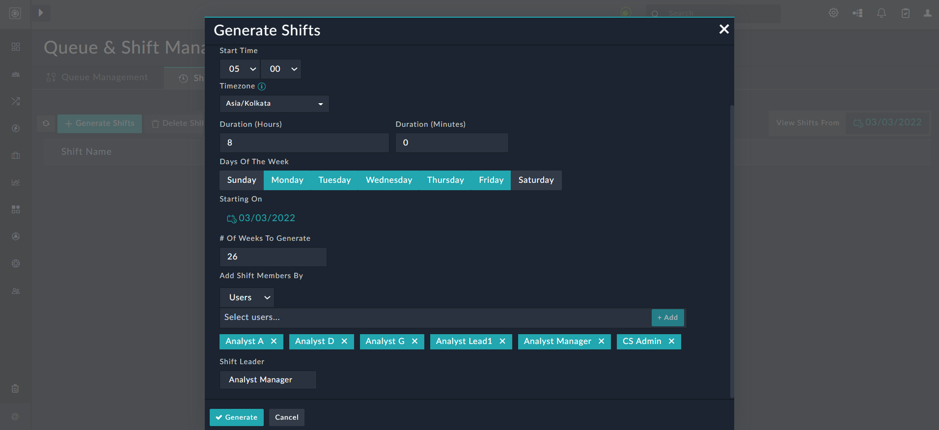The width and height of the screenshot is (939, 430).
Task: Toggle Thursday in Days Of The Week
Action: point(445,180)
